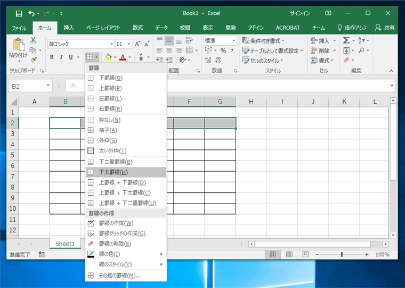This screenshot has width=405, height=288.
Task: Toggle Underline formatting
Action: point(71,57)
